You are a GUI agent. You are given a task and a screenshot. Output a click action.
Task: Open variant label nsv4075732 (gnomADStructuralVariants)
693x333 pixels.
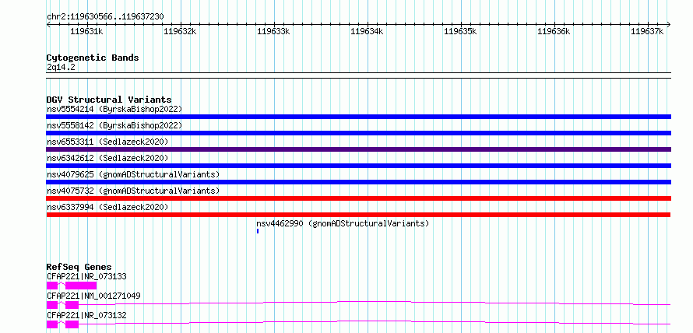(x=133, y=191)
